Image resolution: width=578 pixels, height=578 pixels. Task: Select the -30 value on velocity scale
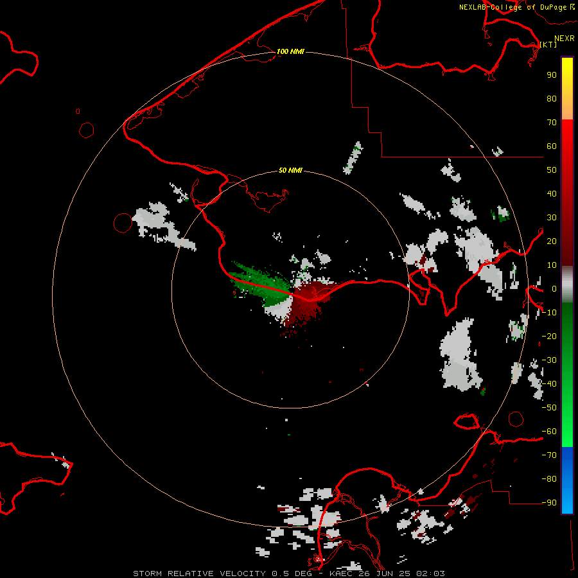549,360
